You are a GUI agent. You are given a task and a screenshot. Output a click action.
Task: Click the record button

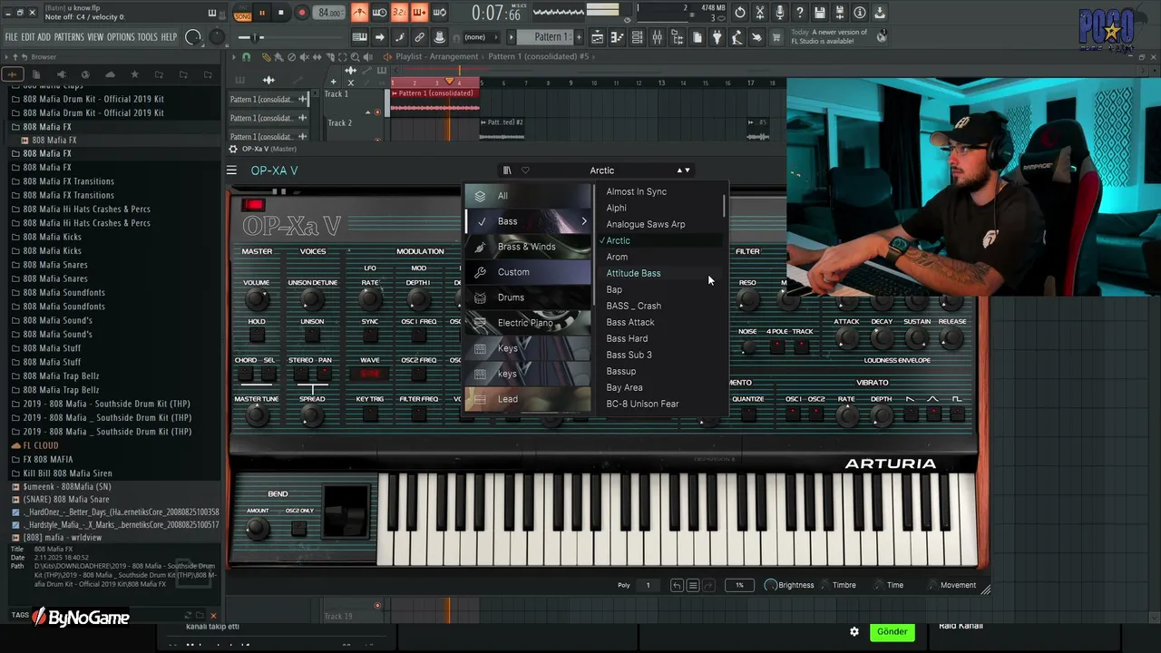coord(300,13)
